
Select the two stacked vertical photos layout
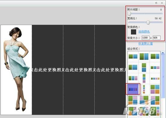pos(144,67)
